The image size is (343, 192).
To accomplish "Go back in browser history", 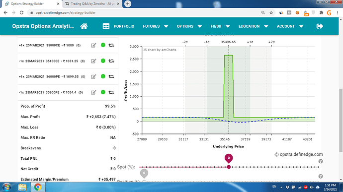I will (5, 13).
